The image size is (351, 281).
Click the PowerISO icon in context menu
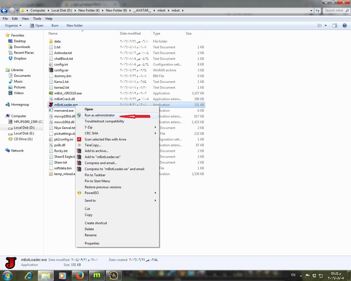[x=79, y=193]
